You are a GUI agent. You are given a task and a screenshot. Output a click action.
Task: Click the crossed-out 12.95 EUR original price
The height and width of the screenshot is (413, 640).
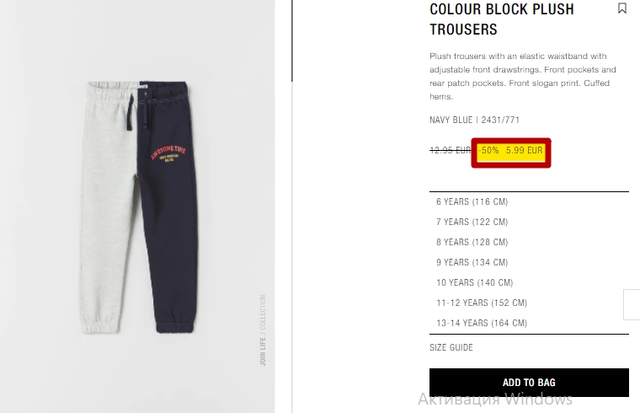tap(451, 150)
